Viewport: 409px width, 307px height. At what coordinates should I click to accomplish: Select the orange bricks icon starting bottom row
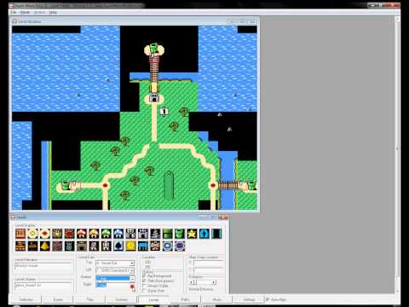tap(20, 246)
